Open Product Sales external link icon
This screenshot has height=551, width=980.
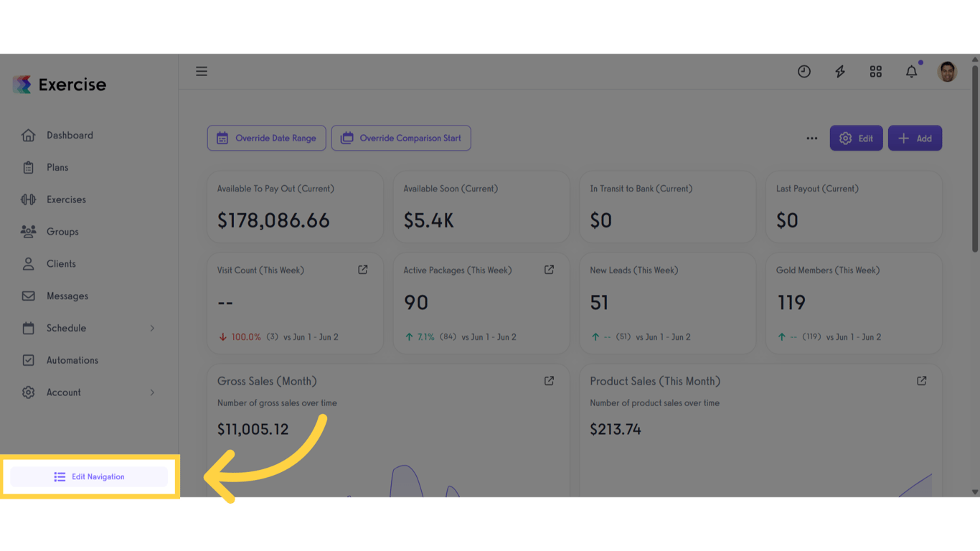point(922,381)
